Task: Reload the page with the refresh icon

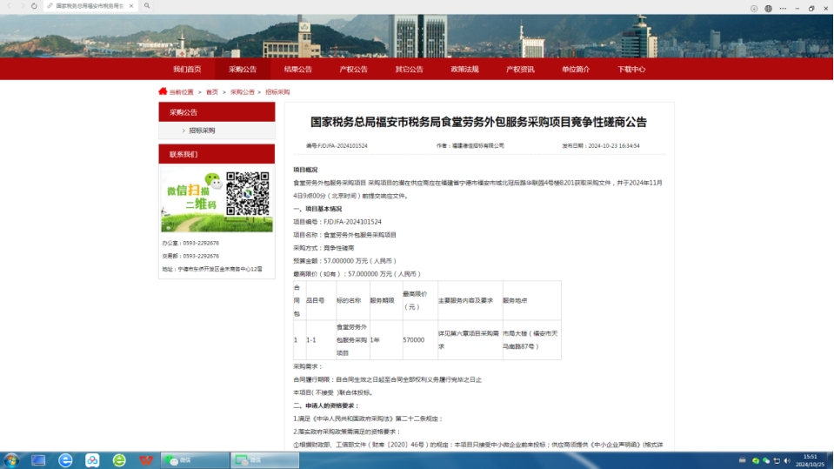Action: coord(34,6)
